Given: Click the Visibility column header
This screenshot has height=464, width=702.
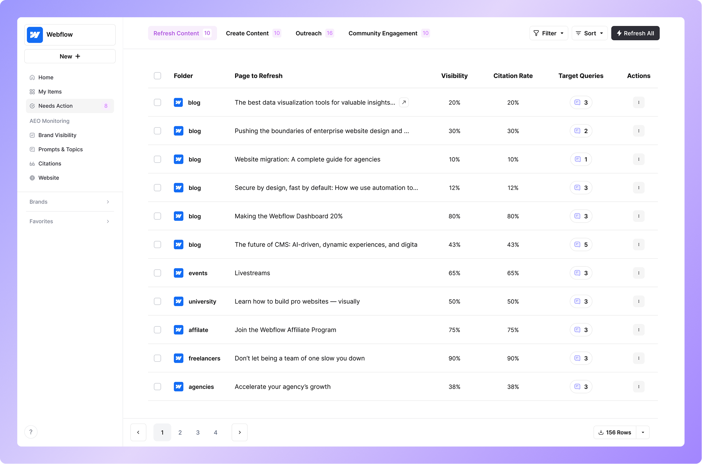Looking at the screenshot, I should [x=454, y=76].
